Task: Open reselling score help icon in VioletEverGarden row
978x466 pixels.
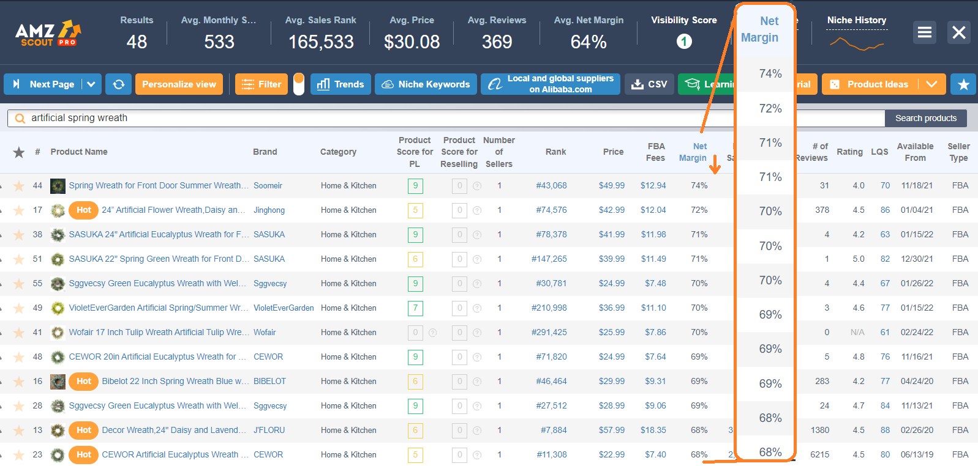Action: click(477, 308)
